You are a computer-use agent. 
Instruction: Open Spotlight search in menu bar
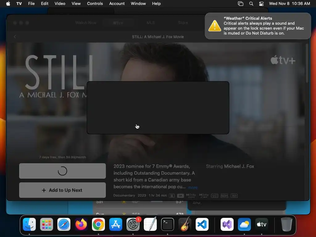pyautogui.click(x=251, y=4)
